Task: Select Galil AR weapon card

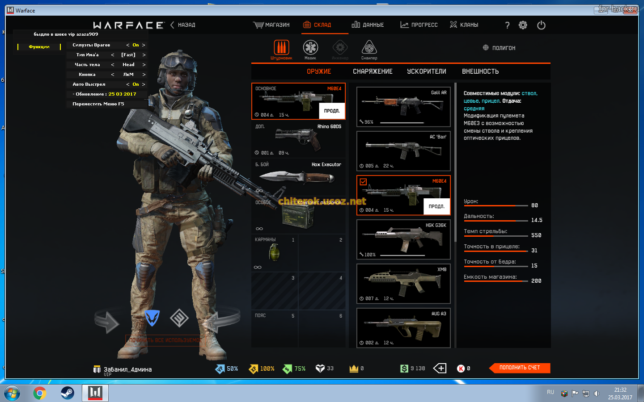Action: tap(403, 107)
